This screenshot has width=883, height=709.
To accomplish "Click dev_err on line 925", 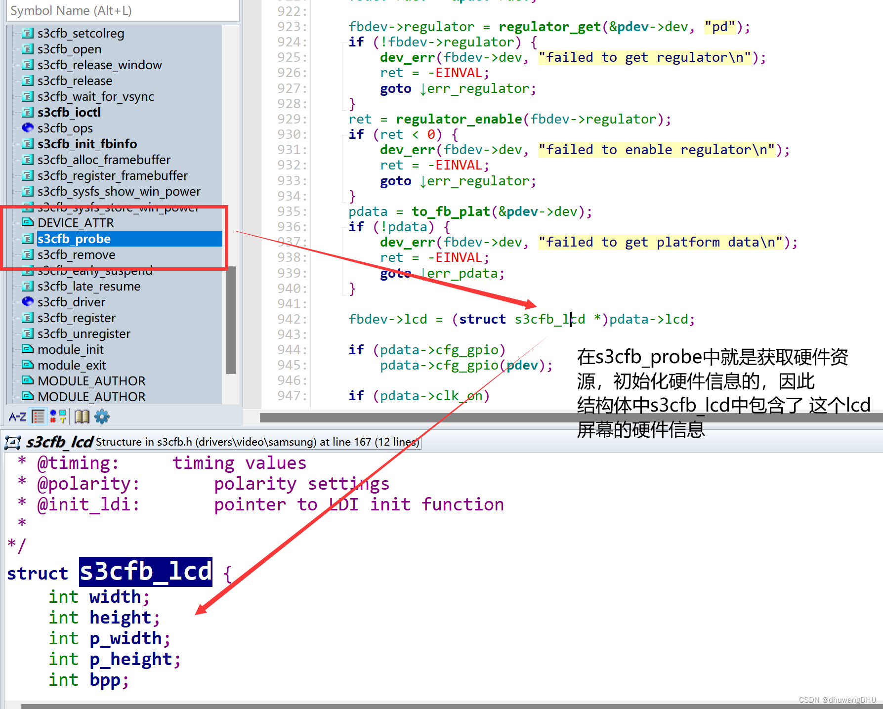I will tap(407, 57).
